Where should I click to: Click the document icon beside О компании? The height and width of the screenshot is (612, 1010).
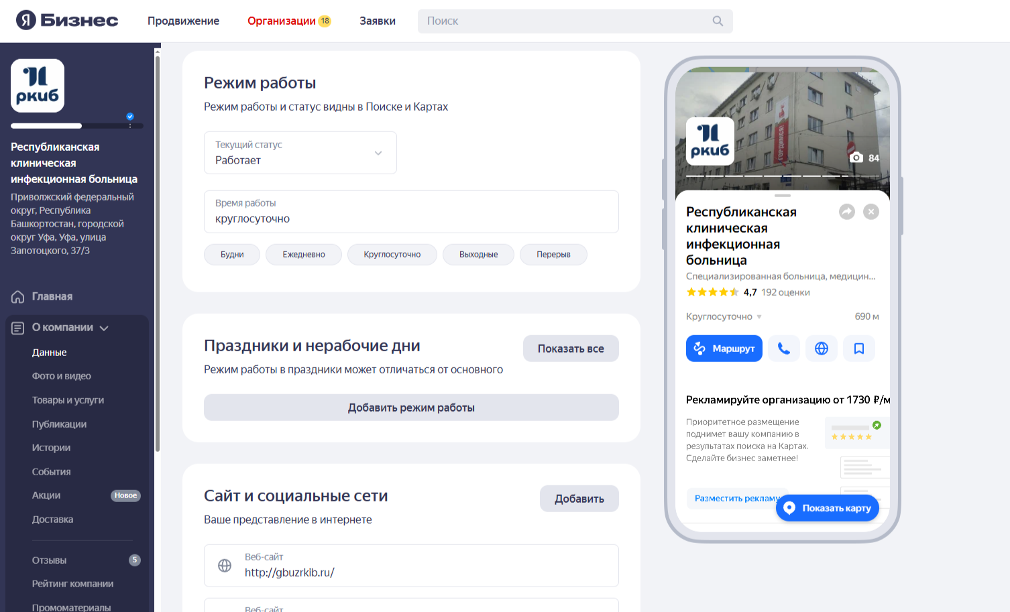(18, 328)
